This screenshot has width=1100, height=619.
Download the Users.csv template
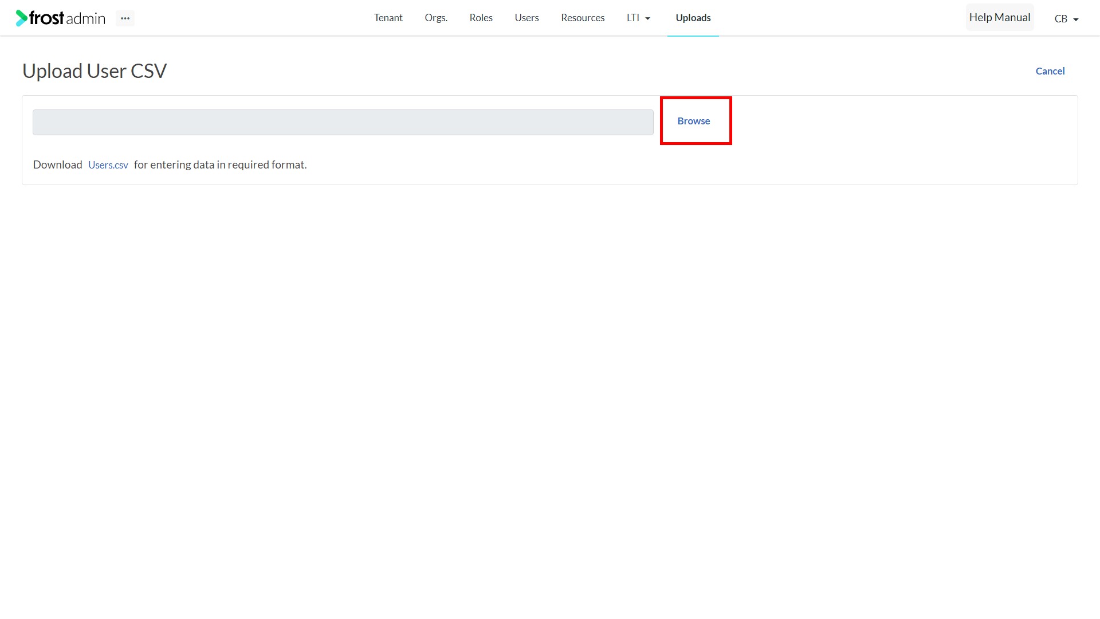[108, 165]
